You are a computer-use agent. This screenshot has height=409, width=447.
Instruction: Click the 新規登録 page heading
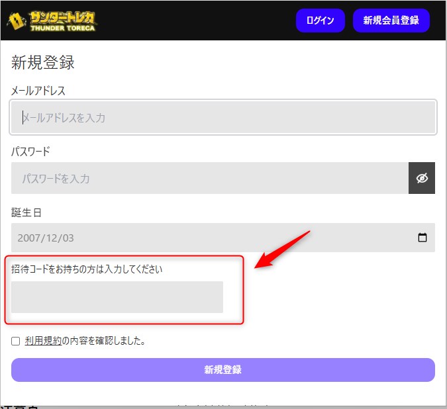pos(43,63)
